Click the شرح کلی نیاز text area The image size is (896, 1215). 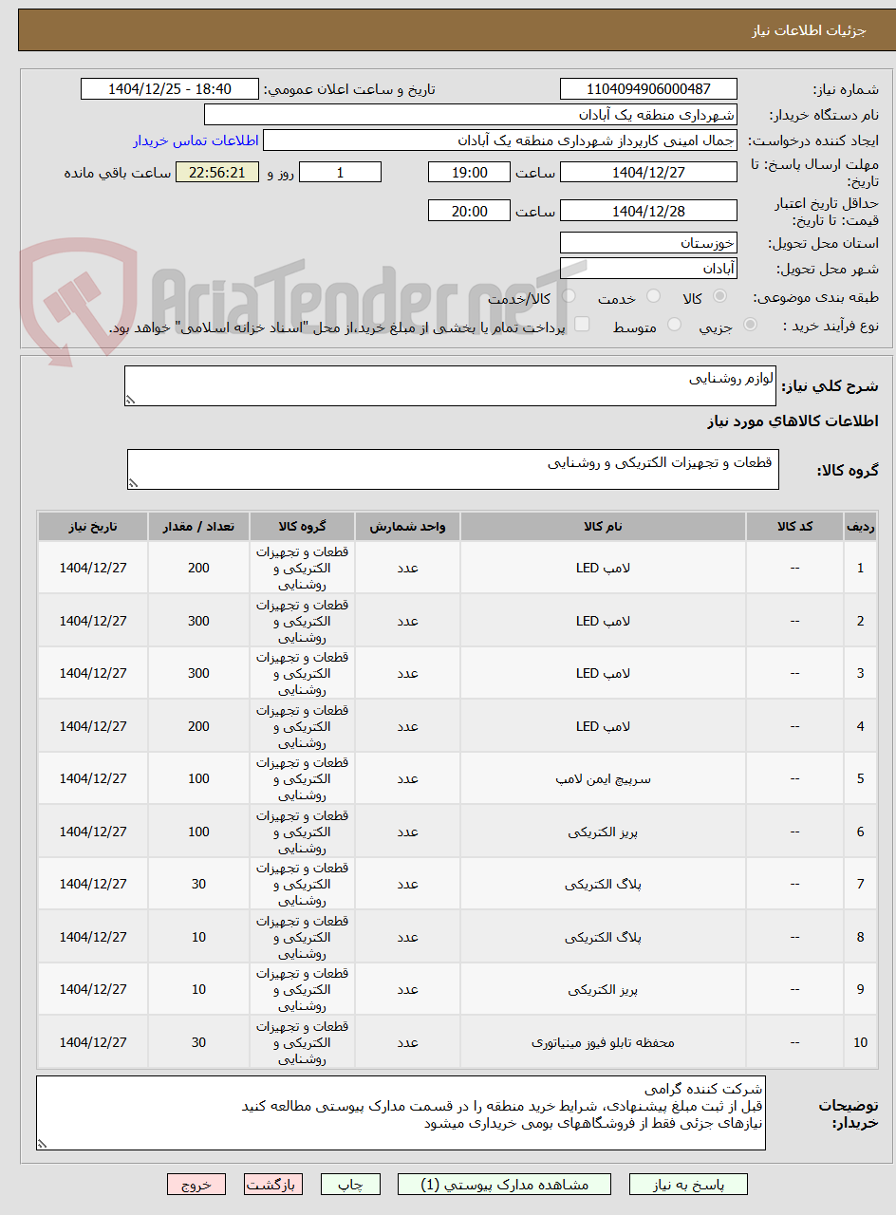[x=450, y=386]
